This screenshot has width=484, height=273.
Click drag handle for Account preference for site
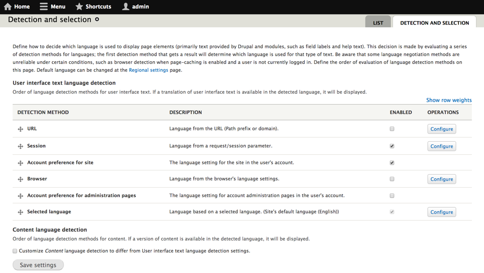click(x=20, y=163)
